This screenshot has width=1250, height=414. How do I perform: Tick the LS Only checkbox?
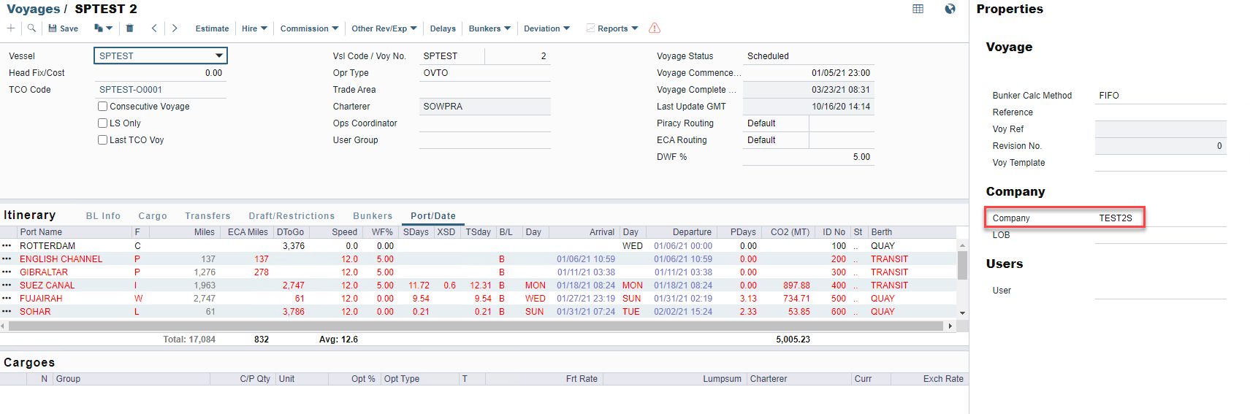[103, 123]
